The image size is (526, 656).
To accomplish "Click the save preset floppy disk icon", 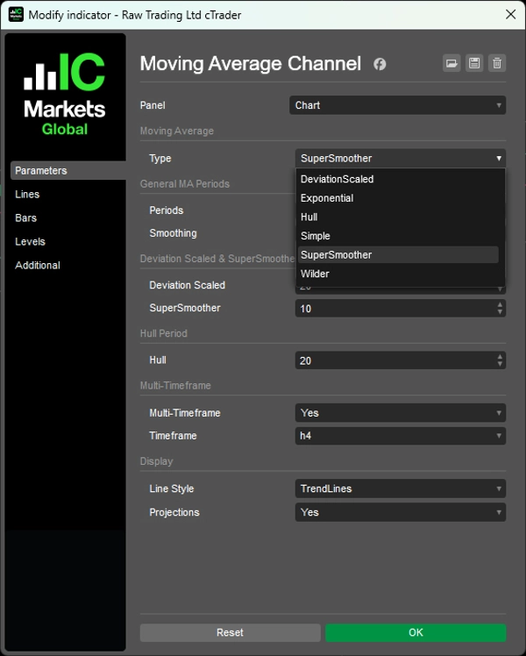I will pos(474,63).
